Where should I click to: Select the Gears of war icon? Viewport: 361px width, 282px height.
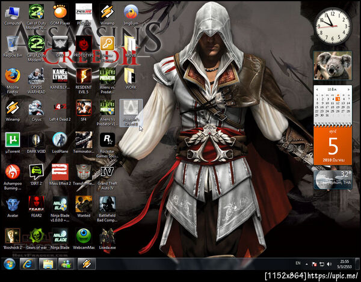tap(36, 239)
